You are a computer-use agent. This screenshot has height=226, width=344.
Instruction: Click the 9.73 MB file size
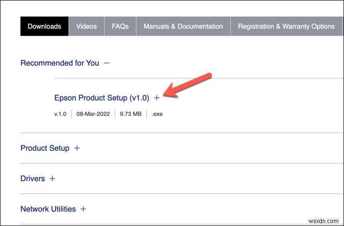point(131,114)
